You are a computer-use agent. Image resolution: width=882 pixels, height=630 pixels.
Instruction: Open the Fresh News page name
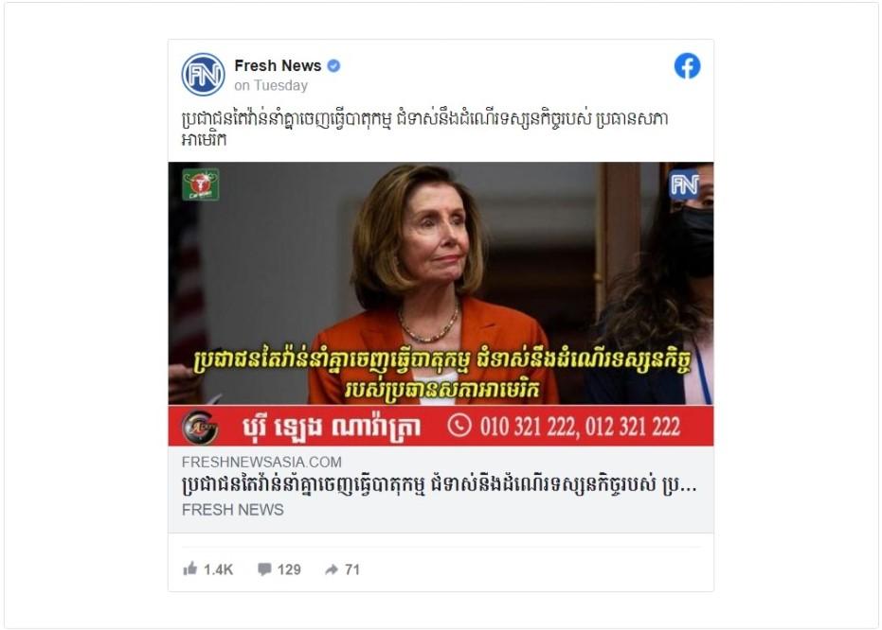(x=278, y=65)
